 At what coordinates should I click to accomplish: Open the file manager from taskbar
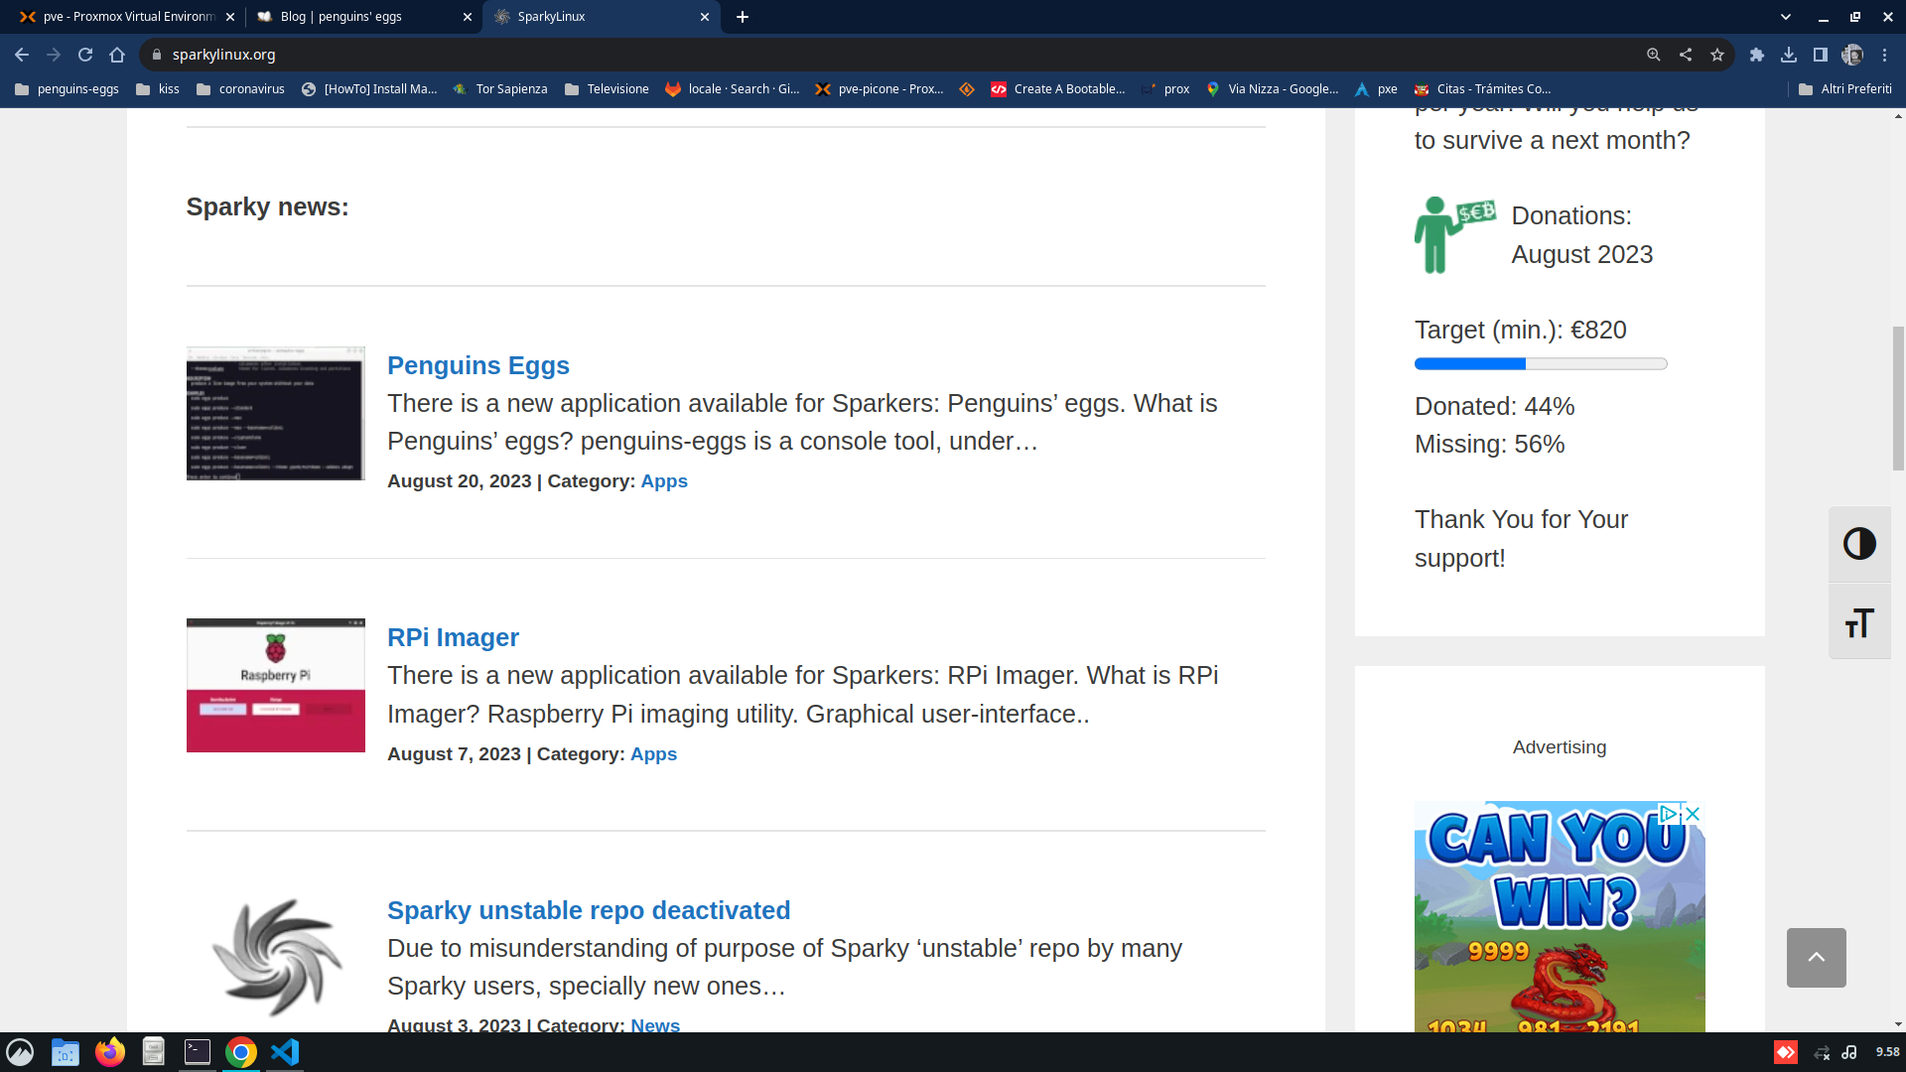[66, 1052]
